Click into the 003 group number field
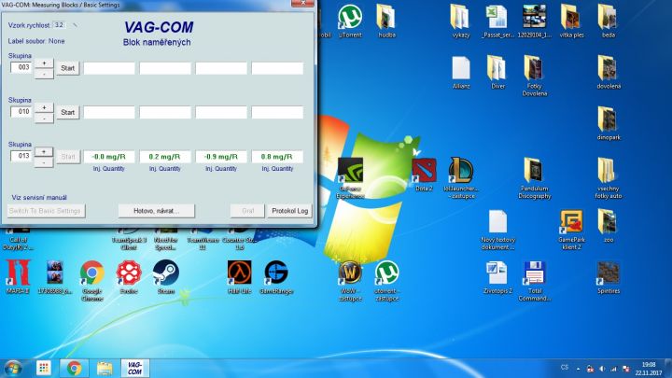Viewport: 672px width, 378px height. (21, 67)
